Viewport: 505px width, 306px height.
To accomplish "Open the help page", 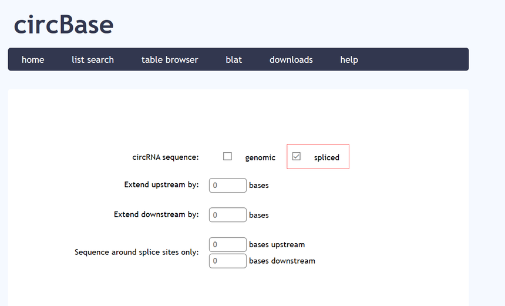I will pyautogui.click(x=349, y=59).
